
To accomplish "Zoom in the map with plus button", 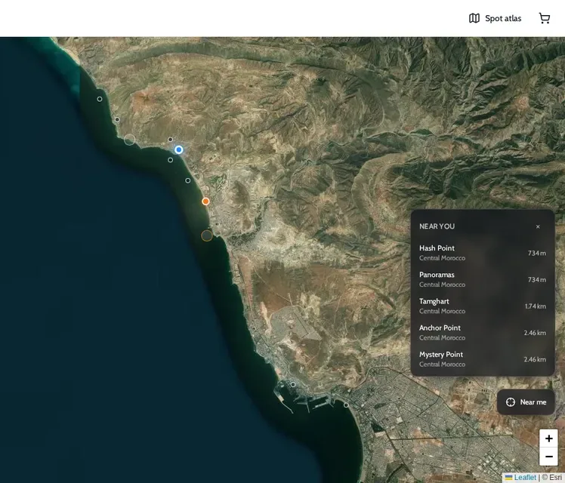I will (x=548, y=438).
